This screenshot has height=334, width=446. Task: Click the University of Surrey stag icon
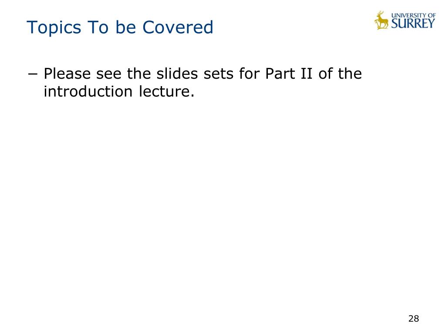click(382, 20)
